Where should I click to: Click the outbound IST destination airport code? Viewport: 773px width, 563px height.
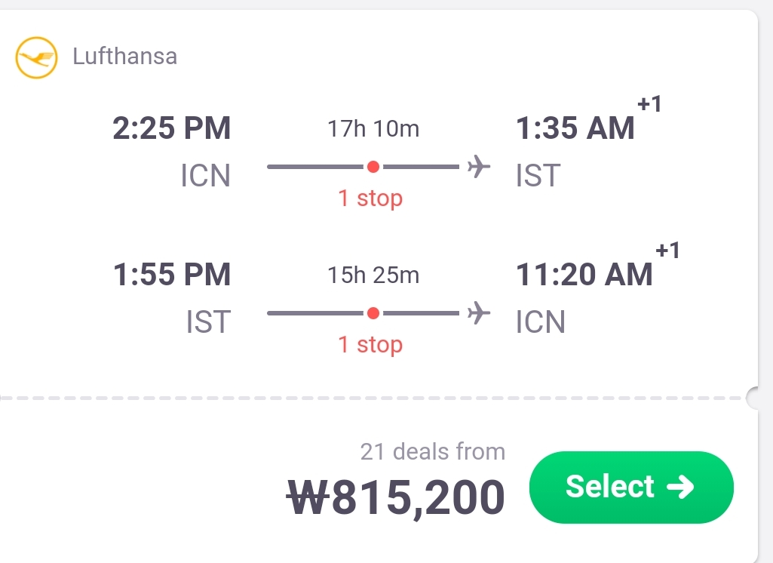[538, 176]
